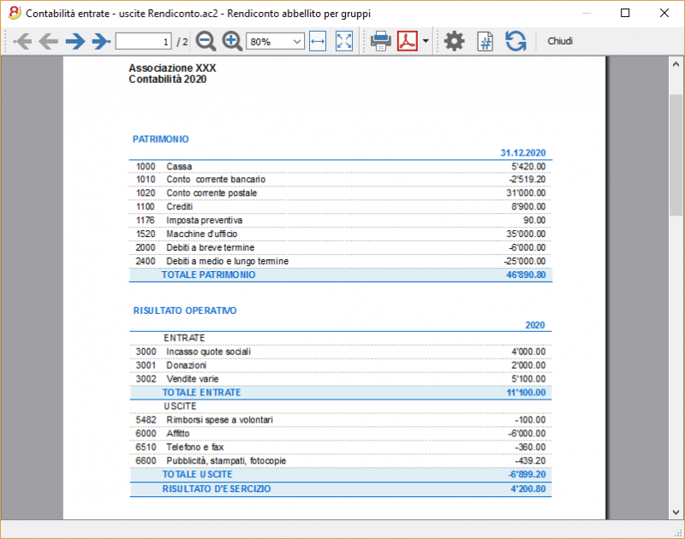Export report to PDF icon
The width and height of the screenshot is (685, 539).
(408, 41)
